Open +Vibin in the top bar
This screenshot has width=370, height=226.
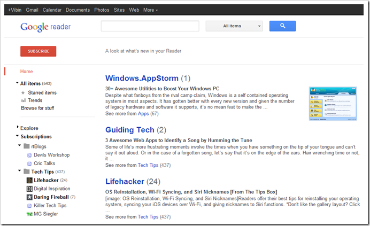(14, 10)
